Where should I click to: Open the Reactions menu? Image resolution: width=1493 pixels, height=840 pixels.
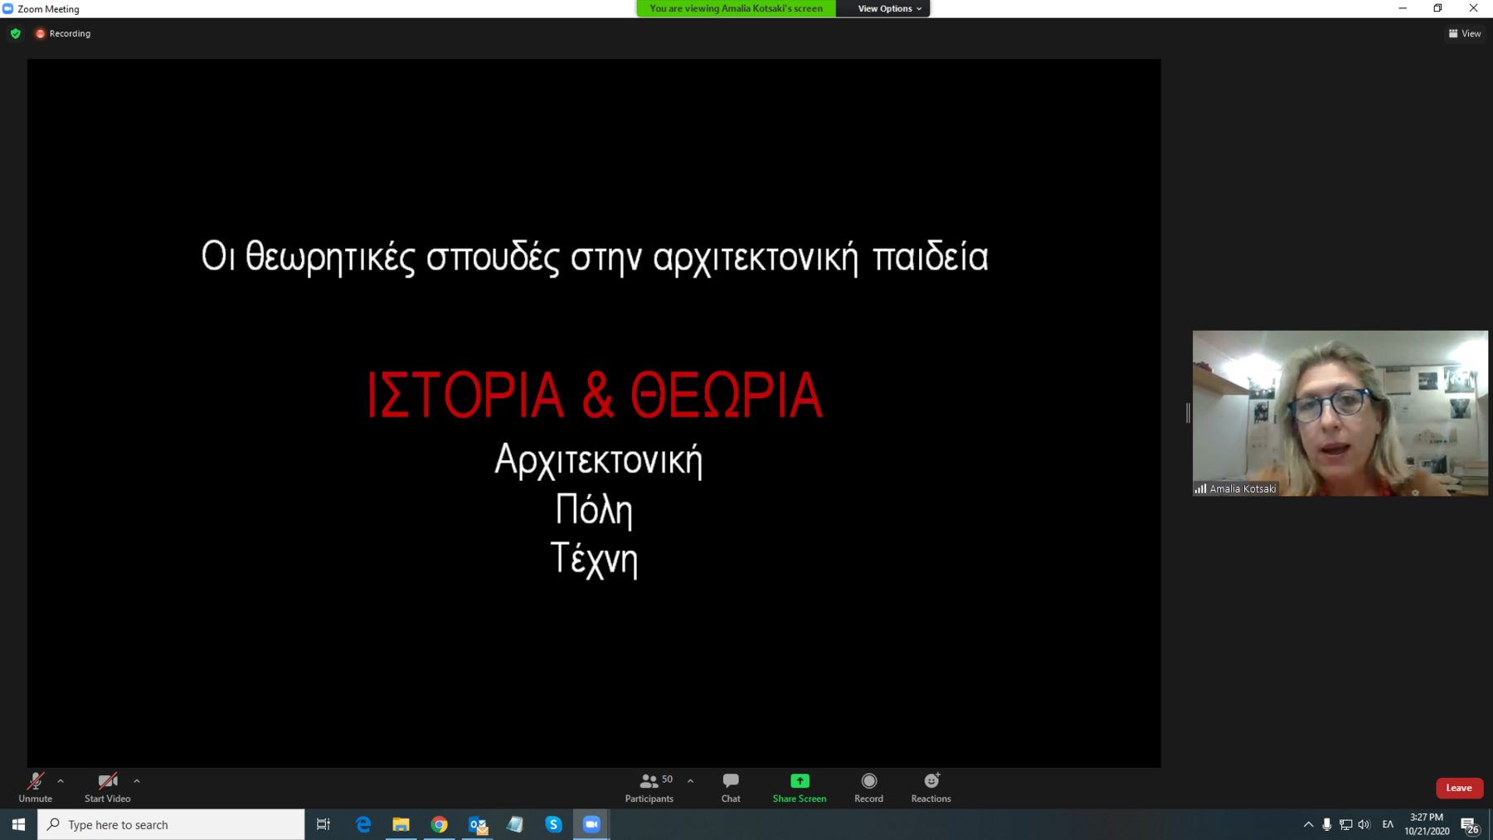(x=931, y=787)
